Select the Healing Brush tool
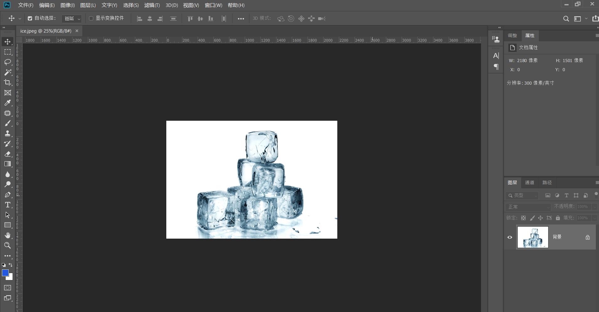 pos(8,113)
